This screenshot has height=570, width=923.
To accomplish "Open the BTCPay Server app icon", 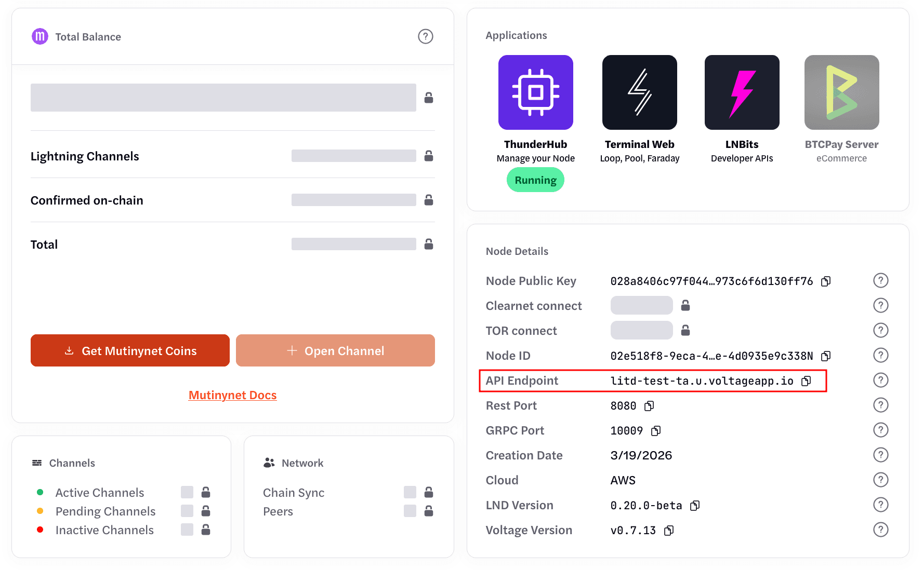I will click(841, 92).
